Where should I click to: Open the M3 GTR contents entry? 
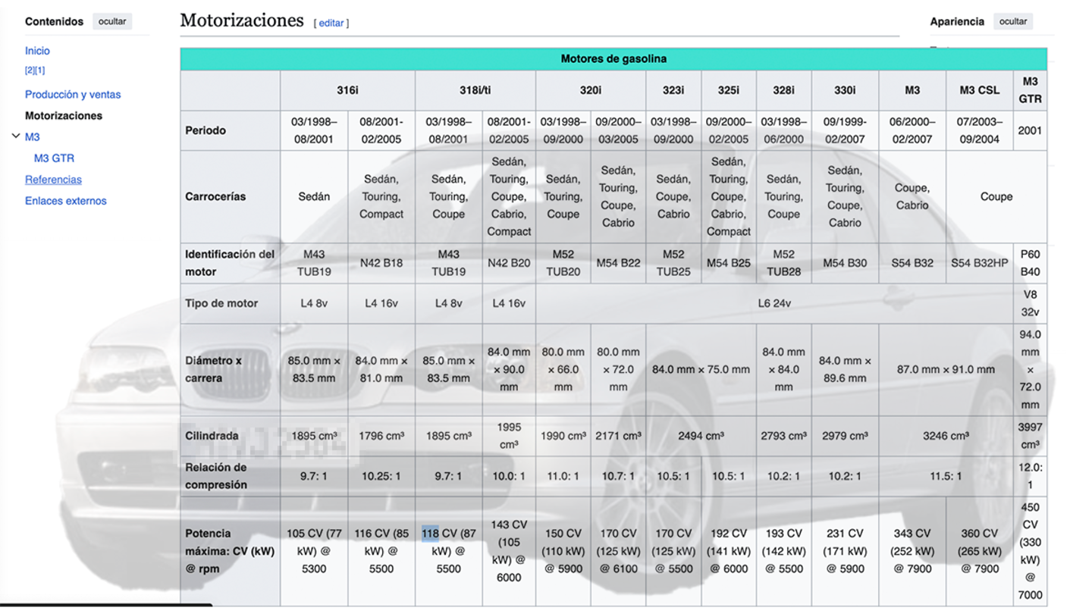coord(54,158)
